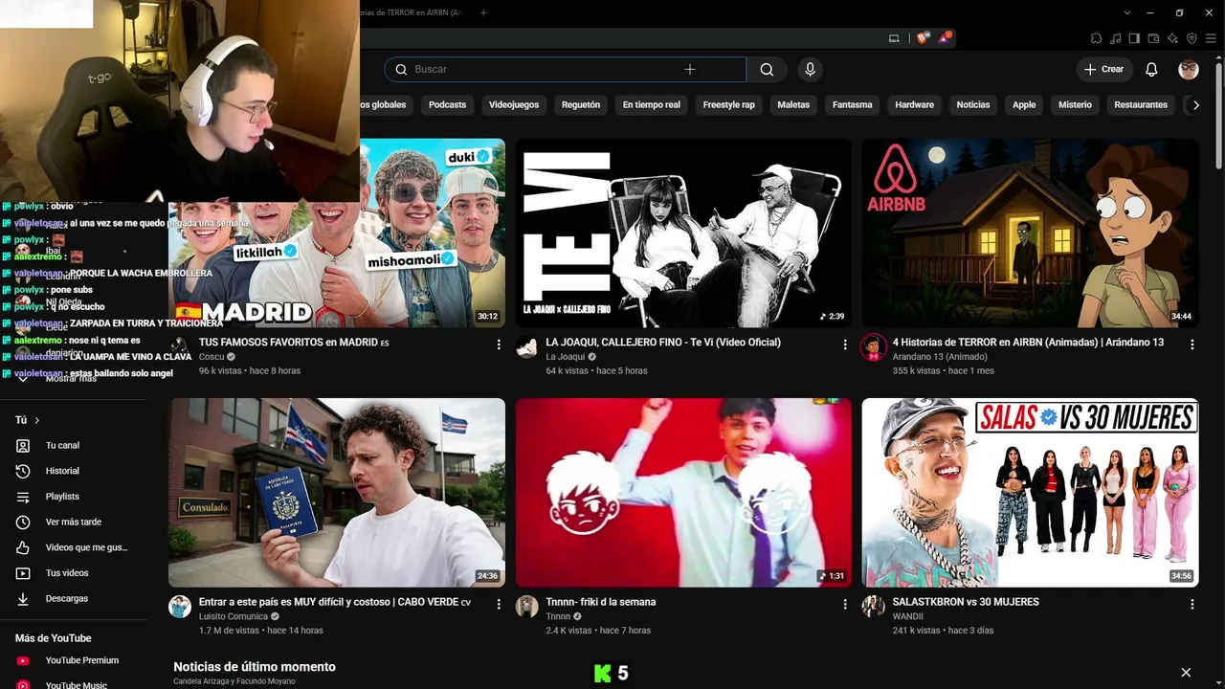1225x689 pixels.
Task: Toggle the browser sidebar panel icon
Action: [x=1134, y=38]
